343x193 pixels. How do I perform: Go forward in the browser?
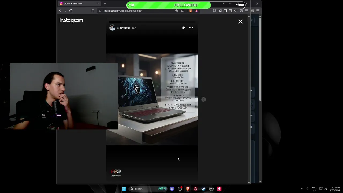(x=65, y=11)
